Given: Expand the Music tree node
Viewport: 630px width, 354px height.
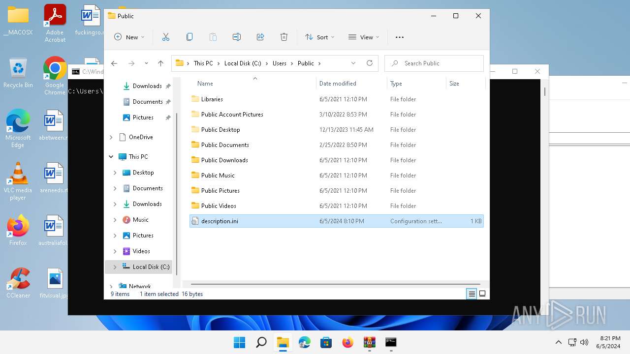Looking at the screenshot, I should click(115, 220).
